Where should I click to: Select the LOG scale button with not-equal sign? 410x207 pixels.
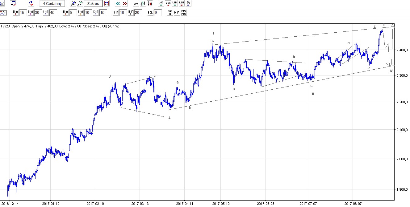(x=168, y=3)
